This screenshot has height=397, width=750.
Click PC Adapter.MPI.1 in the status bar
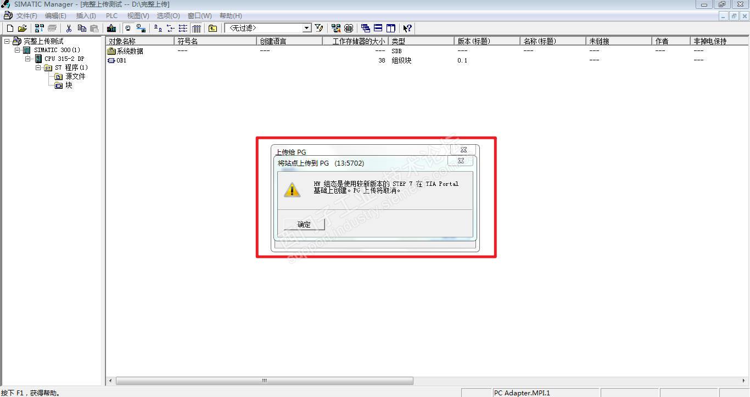point(522,393)
